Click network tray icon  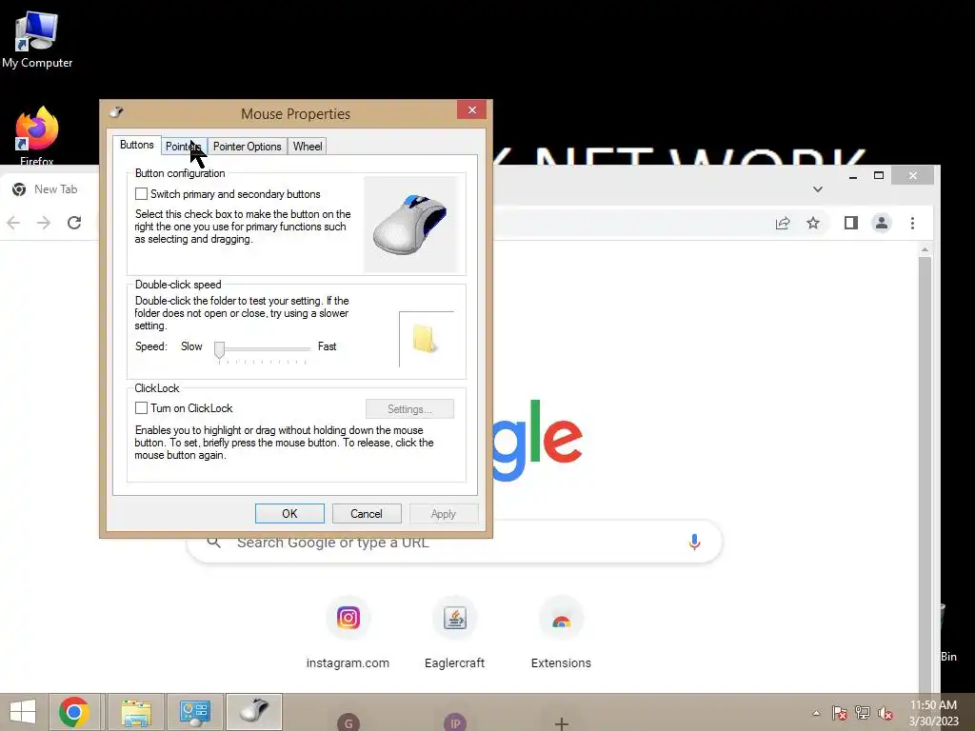click(863, 713)
